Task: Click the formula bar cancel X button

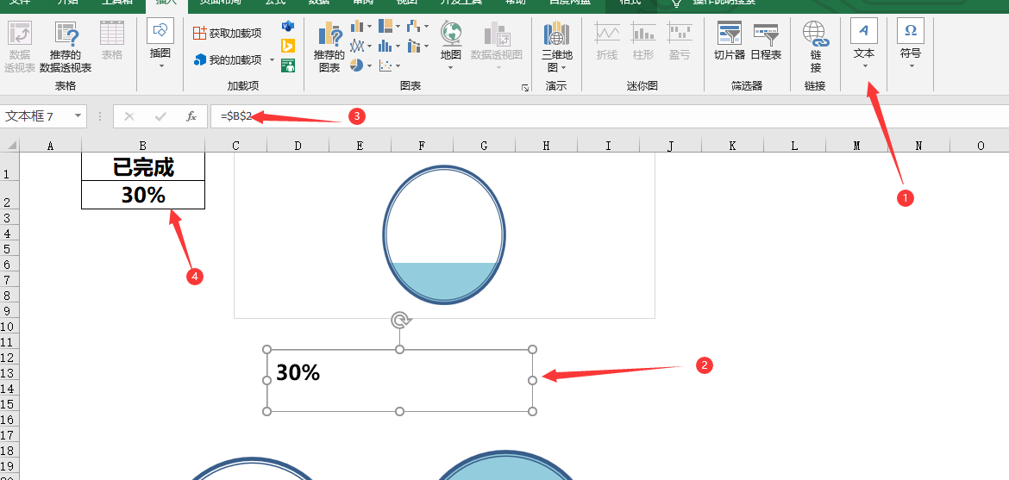Action: [x=128, y=116]
